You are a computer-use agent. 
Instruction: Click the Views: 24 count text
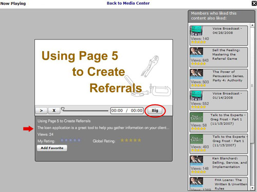click(45, 134)
